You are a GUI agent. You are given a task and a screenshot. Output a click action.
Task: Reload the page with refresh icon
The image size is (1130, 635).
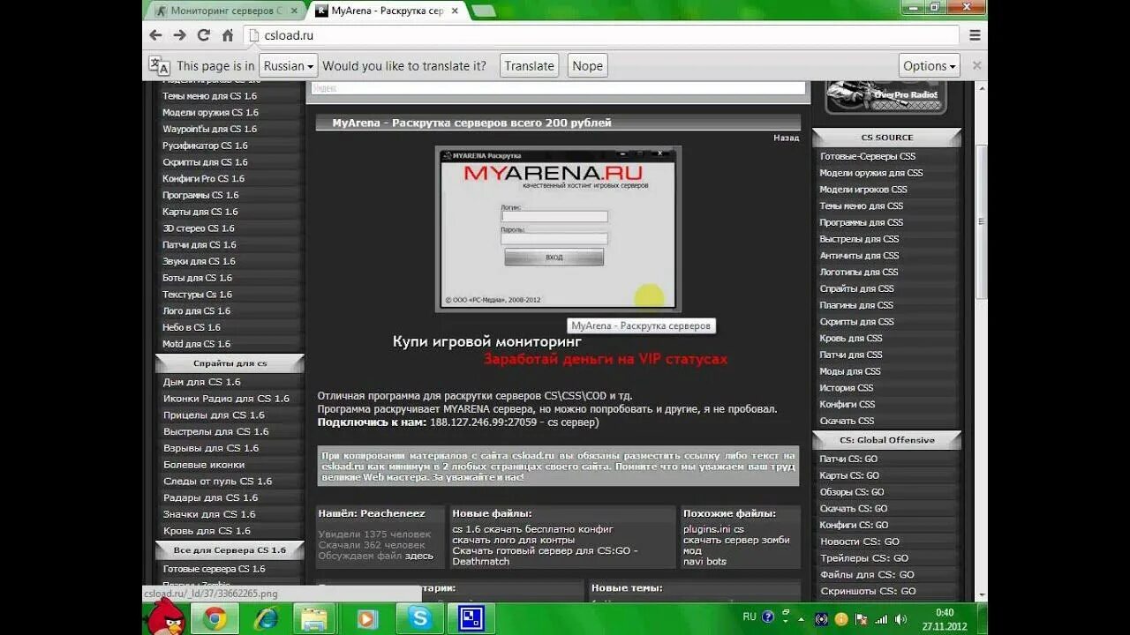click(x=204, y=35)
